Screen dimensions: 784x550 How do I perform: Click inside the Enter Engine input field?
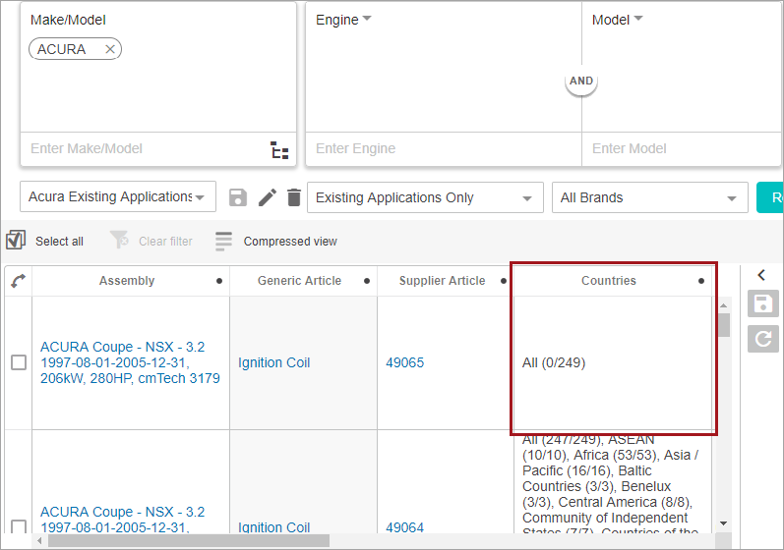click(x=443, y=149)
